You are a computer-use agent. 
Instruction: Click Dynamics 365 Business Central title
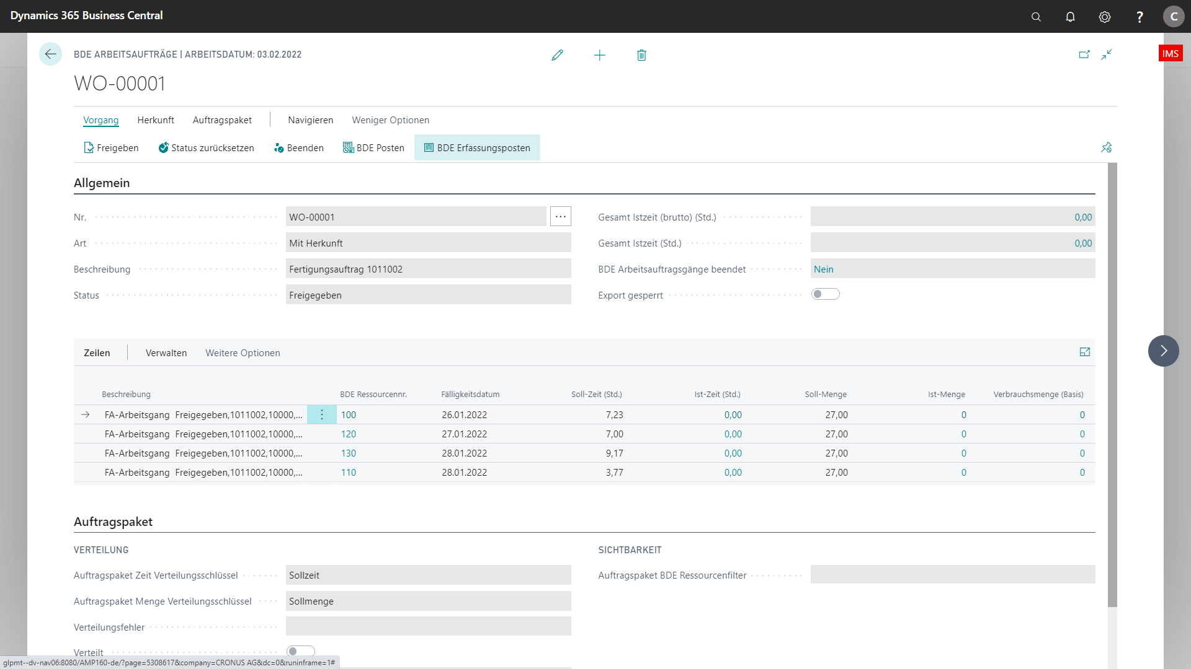(x=86, y=15)
